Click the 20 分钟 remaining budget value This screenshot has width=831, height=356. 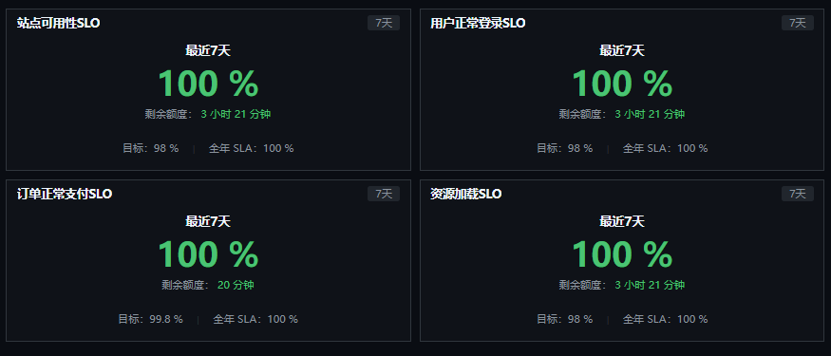point(236,285)
